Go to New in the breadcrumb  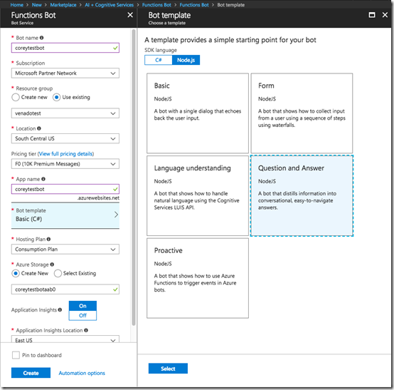pos(37,5)
